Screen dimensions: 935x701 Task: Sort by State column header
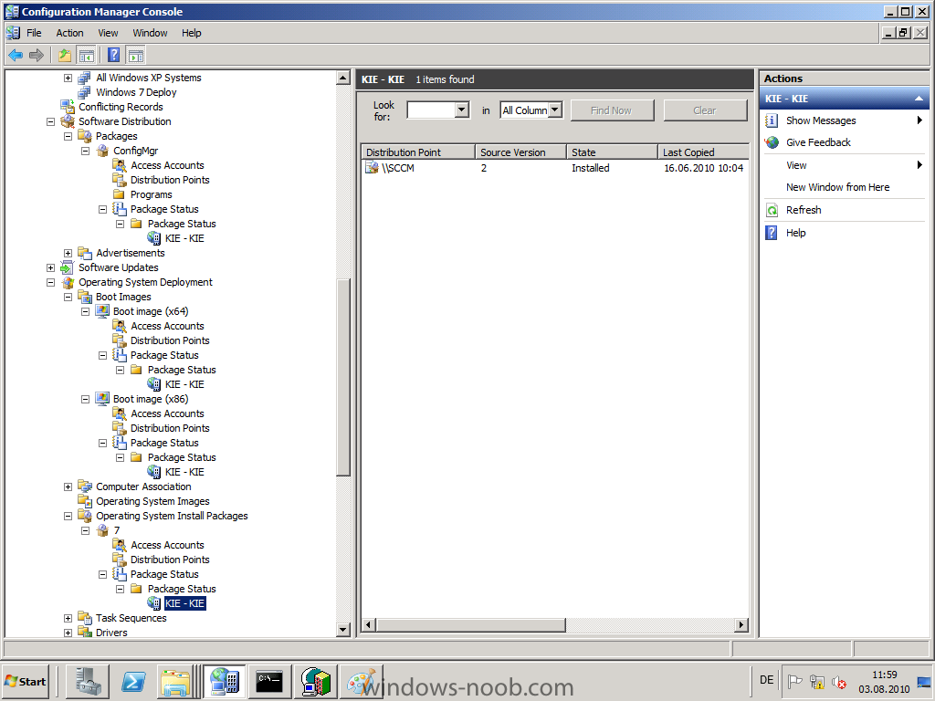point(612,152)
